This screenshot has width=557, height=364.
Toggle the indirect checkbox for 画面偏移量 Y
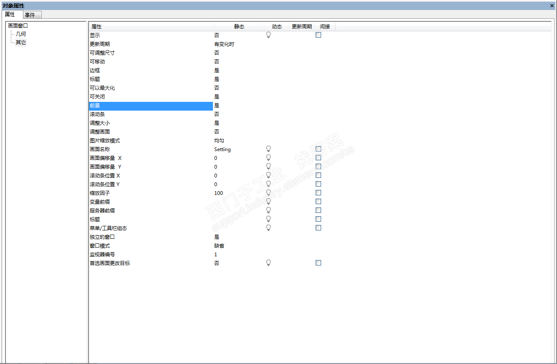318,167
